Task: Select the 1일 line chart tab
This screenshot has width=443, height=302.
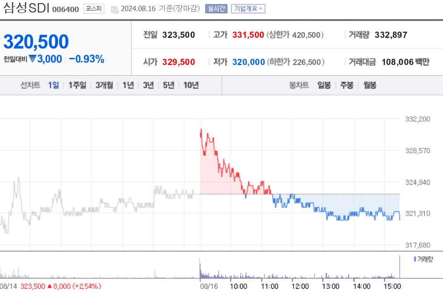Action: [54, 85]
